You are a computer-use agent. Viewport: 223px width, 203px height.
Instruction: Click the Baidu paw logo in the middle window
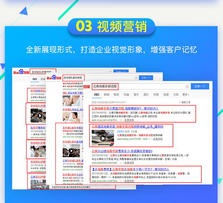tap(54, 77)
